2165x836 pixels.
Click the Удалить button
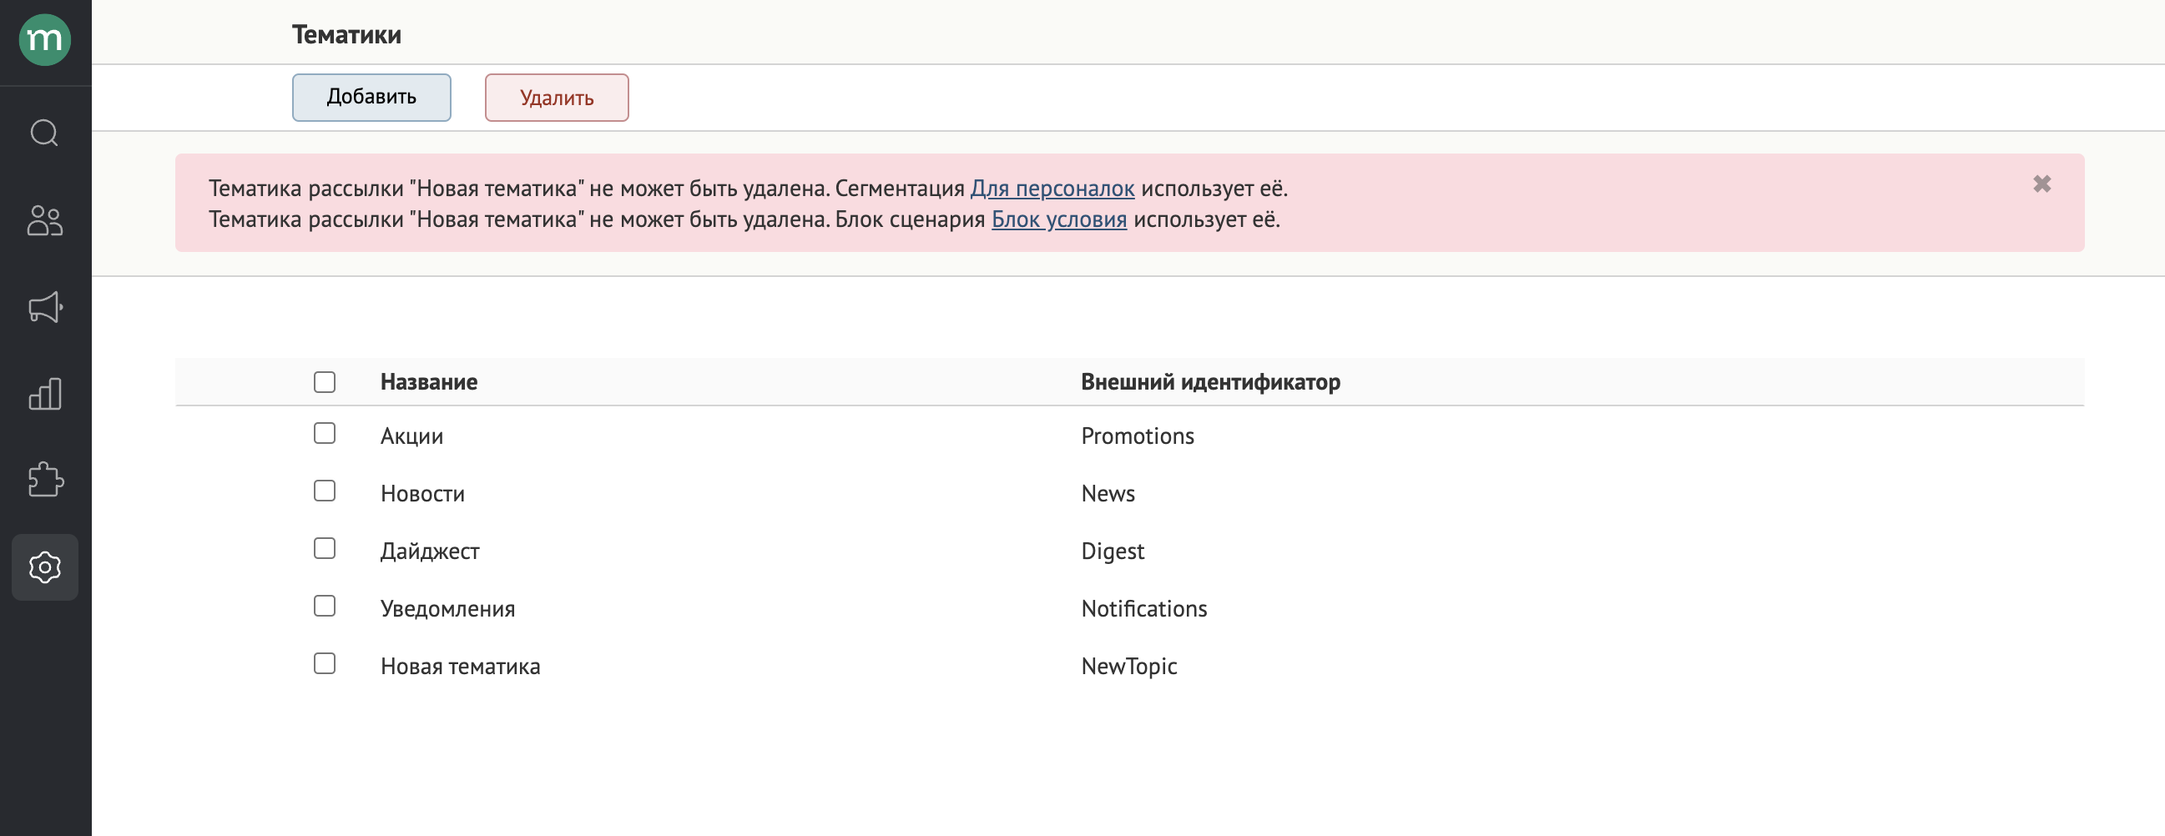point(557,98)
